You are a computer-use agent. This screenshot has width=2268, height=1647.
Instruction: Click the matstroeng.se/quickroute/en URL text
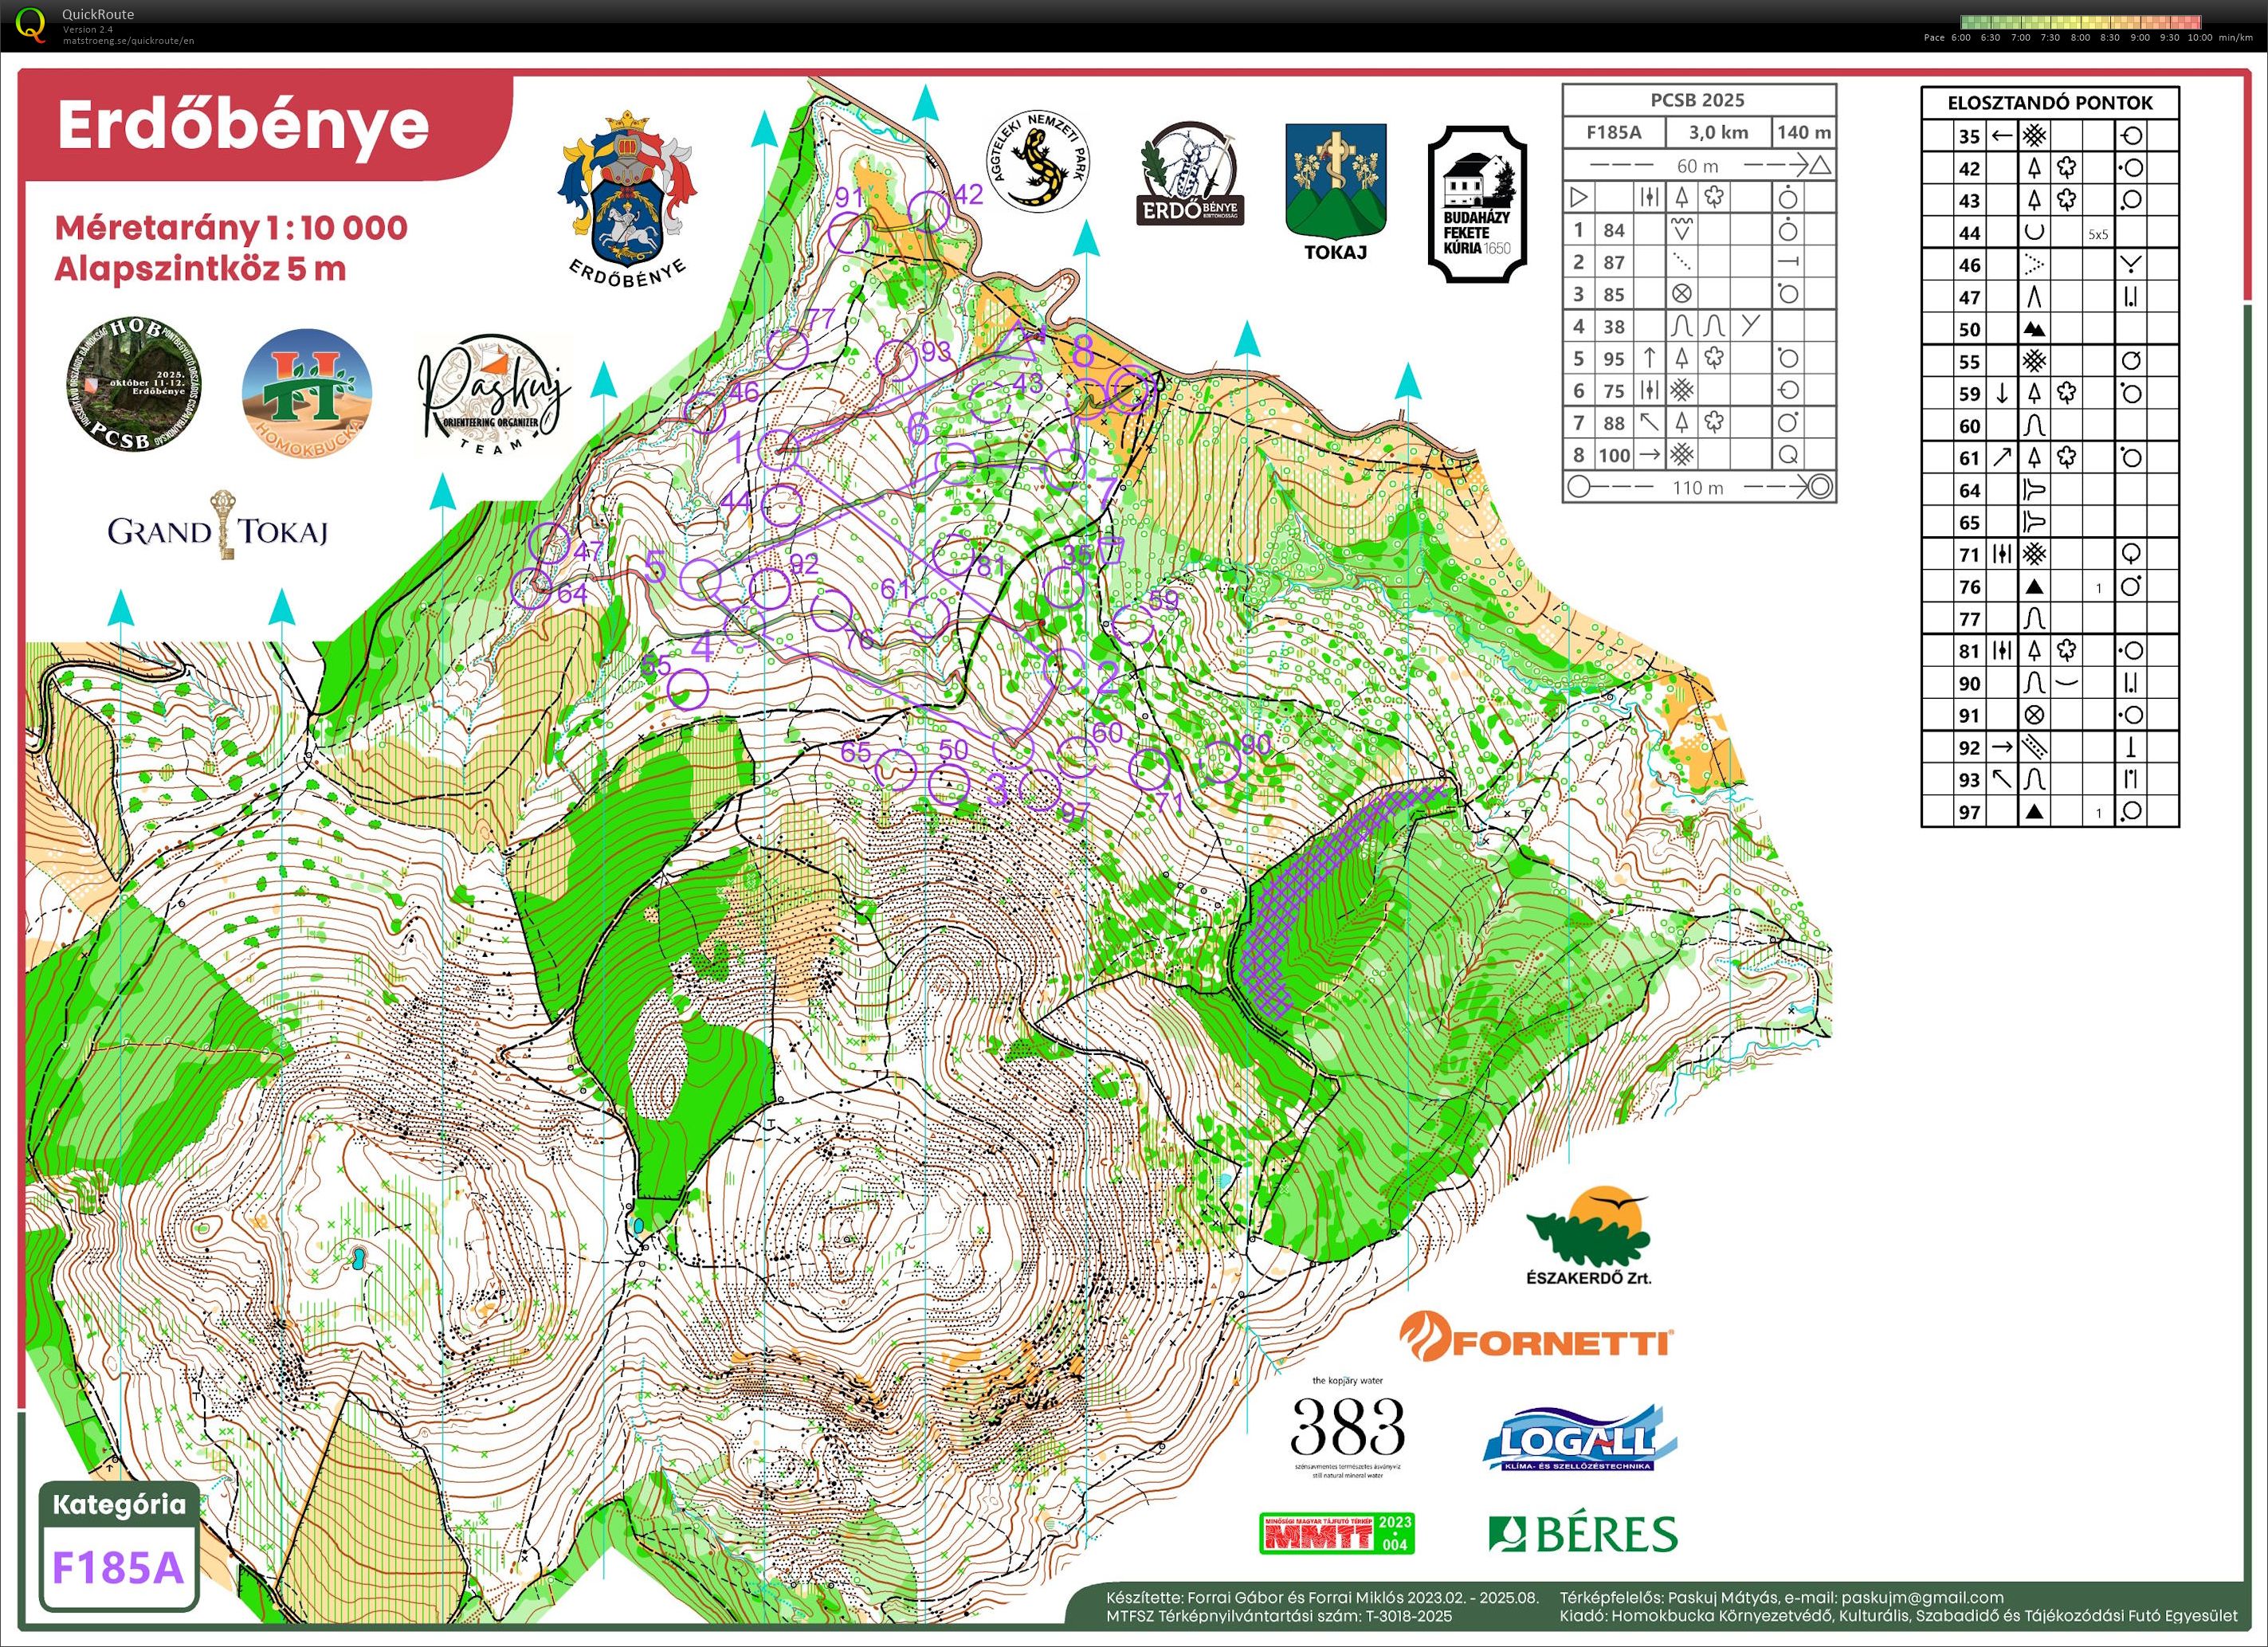click(128, 41)
